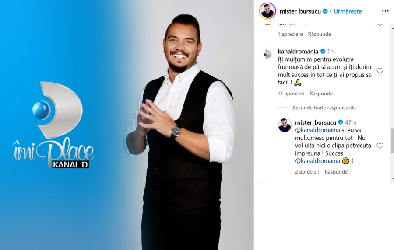Image resolution: width=394 pixels, height=250 pixels.
Task: Collapse replies via Ascunde toate răspunsurile
Action: (x=324, y=108)
